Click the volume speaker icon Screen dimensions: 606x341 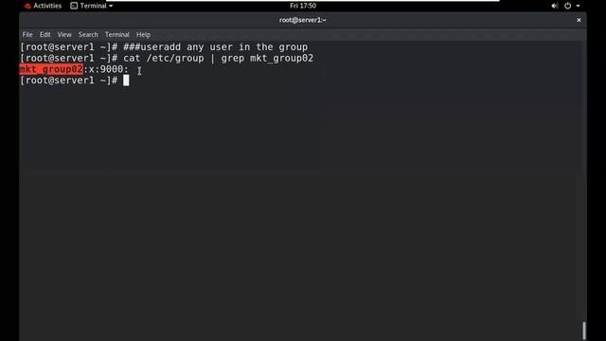(555, 6)
